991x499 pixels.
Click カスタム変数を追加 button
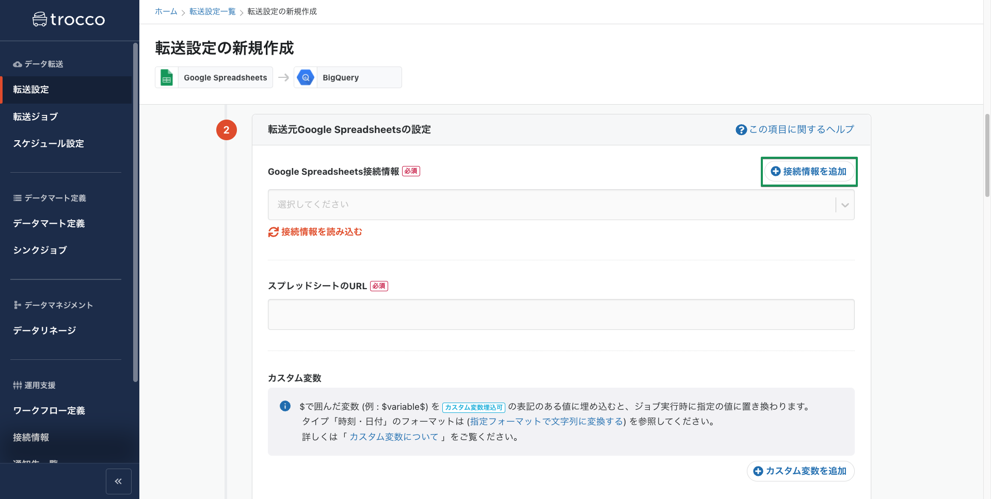[x=801, y=471]
